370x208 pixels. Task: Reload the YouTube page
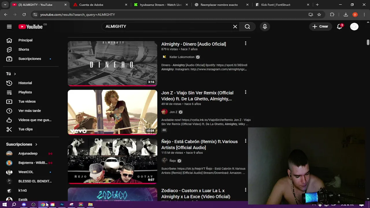coord(24,14)
